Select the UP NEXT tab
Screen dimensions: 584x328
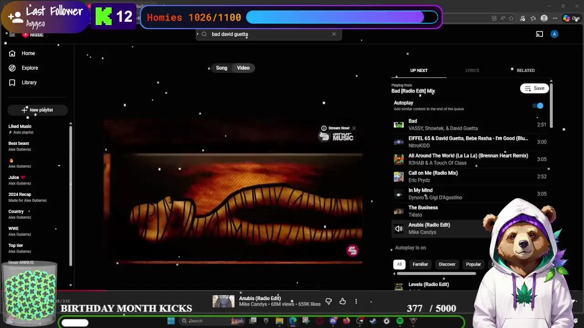(419, 71)
